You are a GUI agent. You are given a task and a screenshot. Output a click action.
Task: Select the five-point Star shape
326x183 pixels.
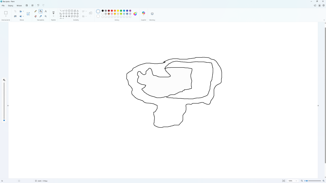(x=66, y=16)
